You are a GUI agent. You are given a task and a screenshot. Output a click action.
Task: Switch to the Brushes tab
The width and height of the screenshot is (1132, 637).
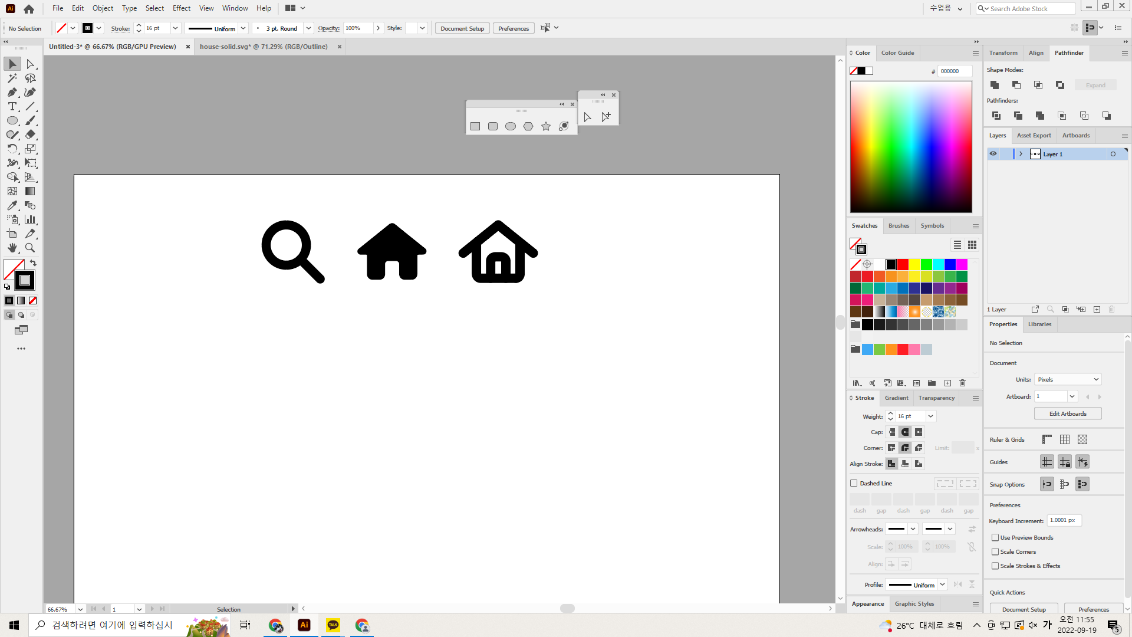(899, 226)
